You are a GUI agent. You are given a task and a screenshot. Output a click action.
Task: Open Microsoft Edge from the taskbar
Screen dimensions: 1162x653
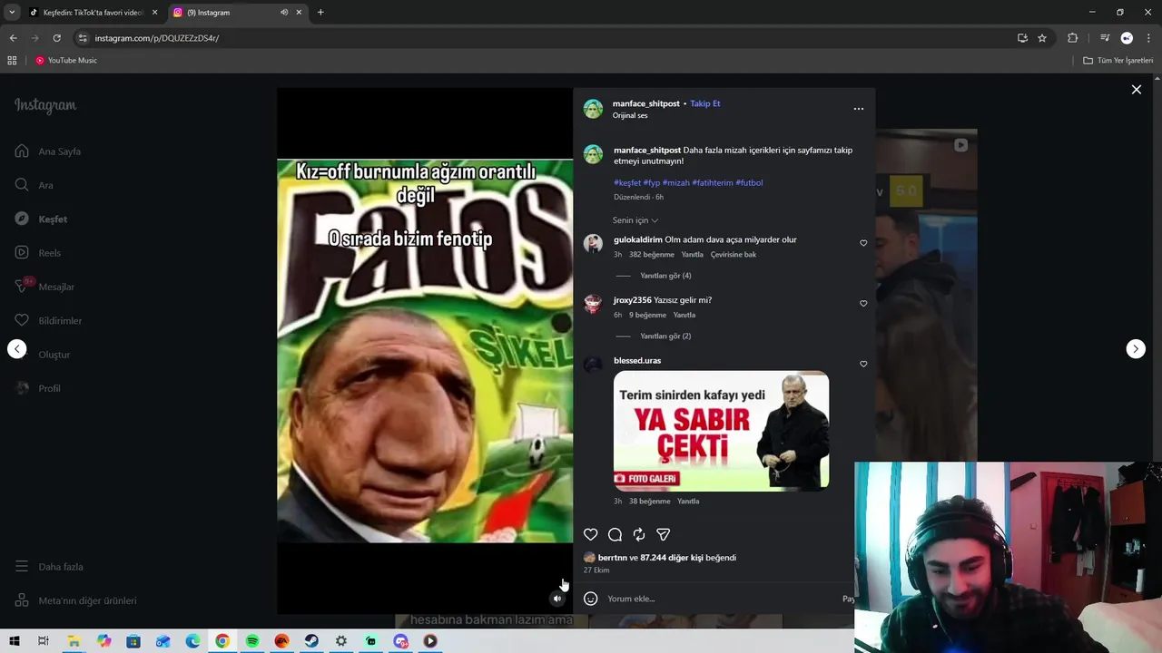coord(192,641)
